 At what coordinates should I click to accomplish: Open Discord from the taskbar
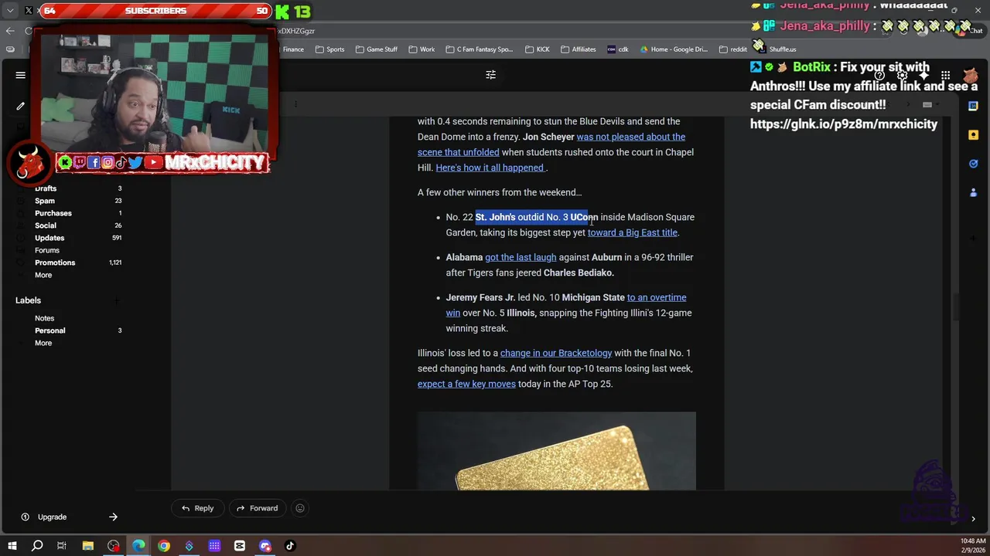coord(265,546)
